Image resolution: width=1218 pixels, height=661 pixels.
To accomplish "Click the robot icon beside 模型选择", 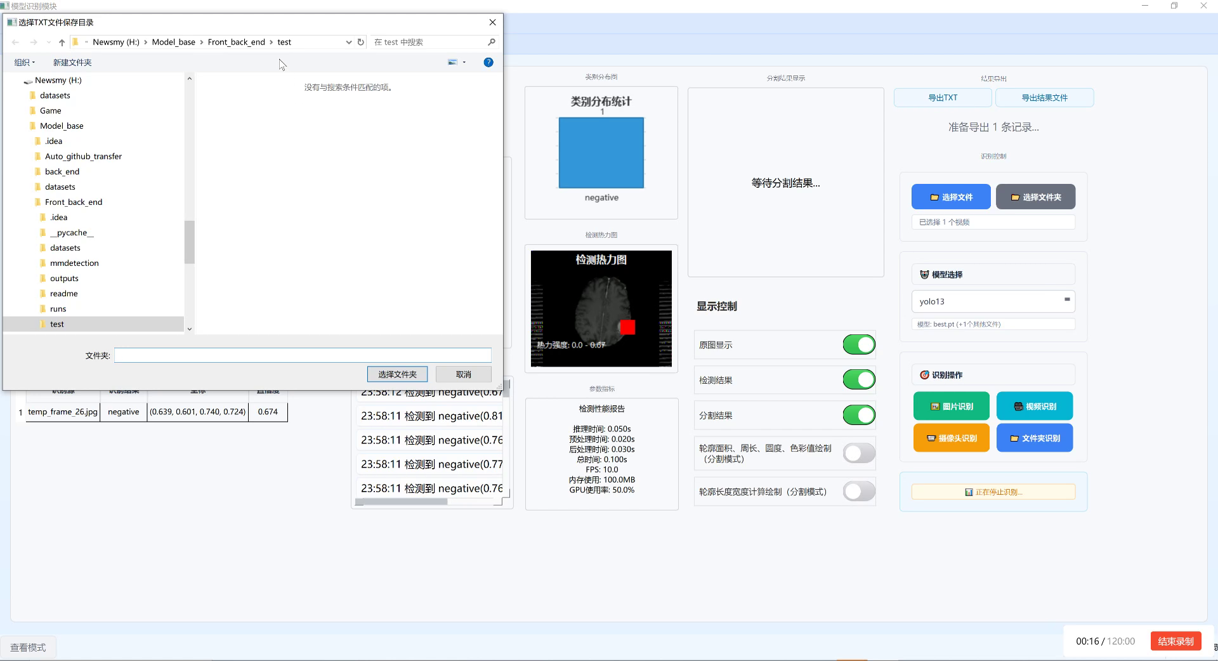I will click(x=925, y=274).
